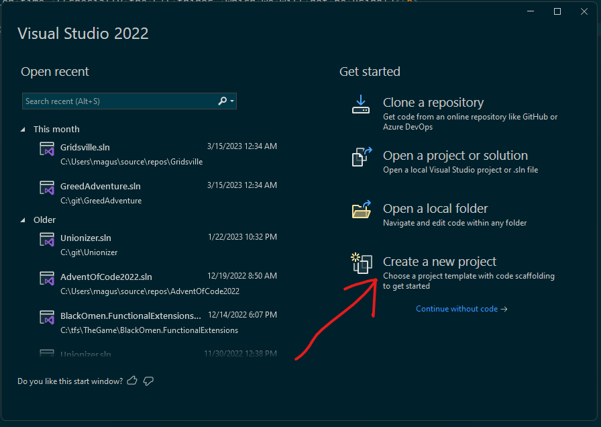Click the Unionizer.sln solution icon dated 1/22/2023
Image resolution: width=601 pixels, height=427 pixels.
coord(47,240)
